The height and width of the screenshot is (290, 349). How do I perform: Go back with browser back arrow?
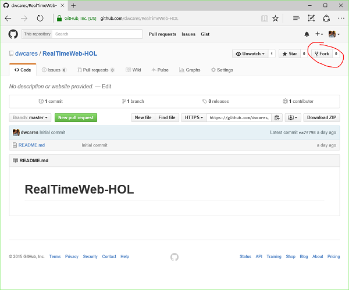pos(8,18)
